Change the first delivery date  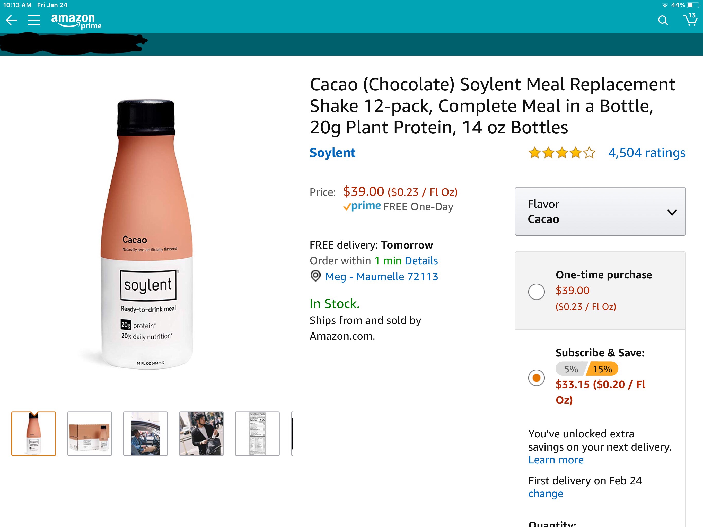point(545,494)
